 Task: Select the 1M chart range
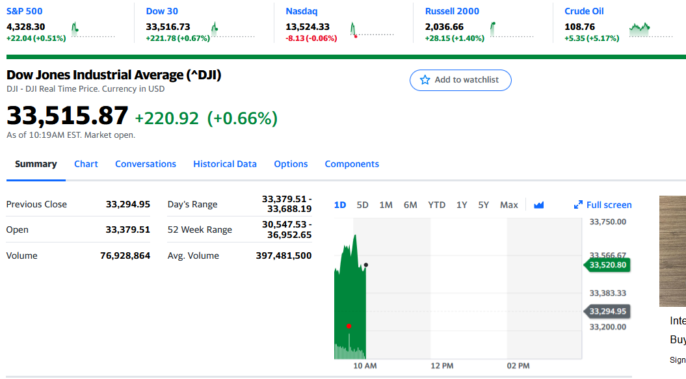coord(386,205)
